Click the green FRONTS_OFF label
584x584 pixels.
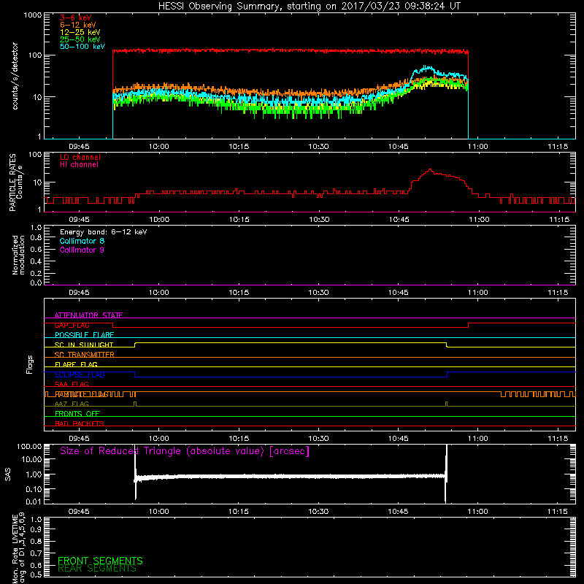tap(77, 414)
